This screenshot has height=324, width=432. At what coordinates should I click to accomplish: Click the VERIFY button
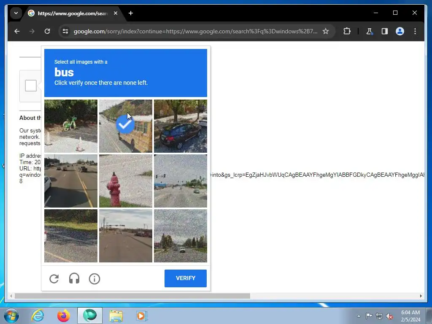coord(186,278)
